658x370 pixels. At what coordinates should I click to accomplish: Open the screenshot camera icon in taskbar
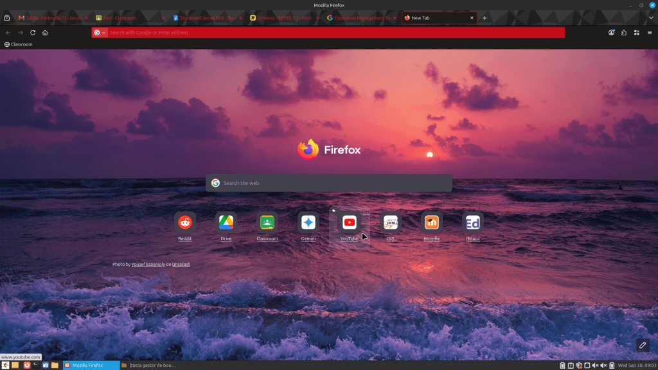(x=46, y=365)
